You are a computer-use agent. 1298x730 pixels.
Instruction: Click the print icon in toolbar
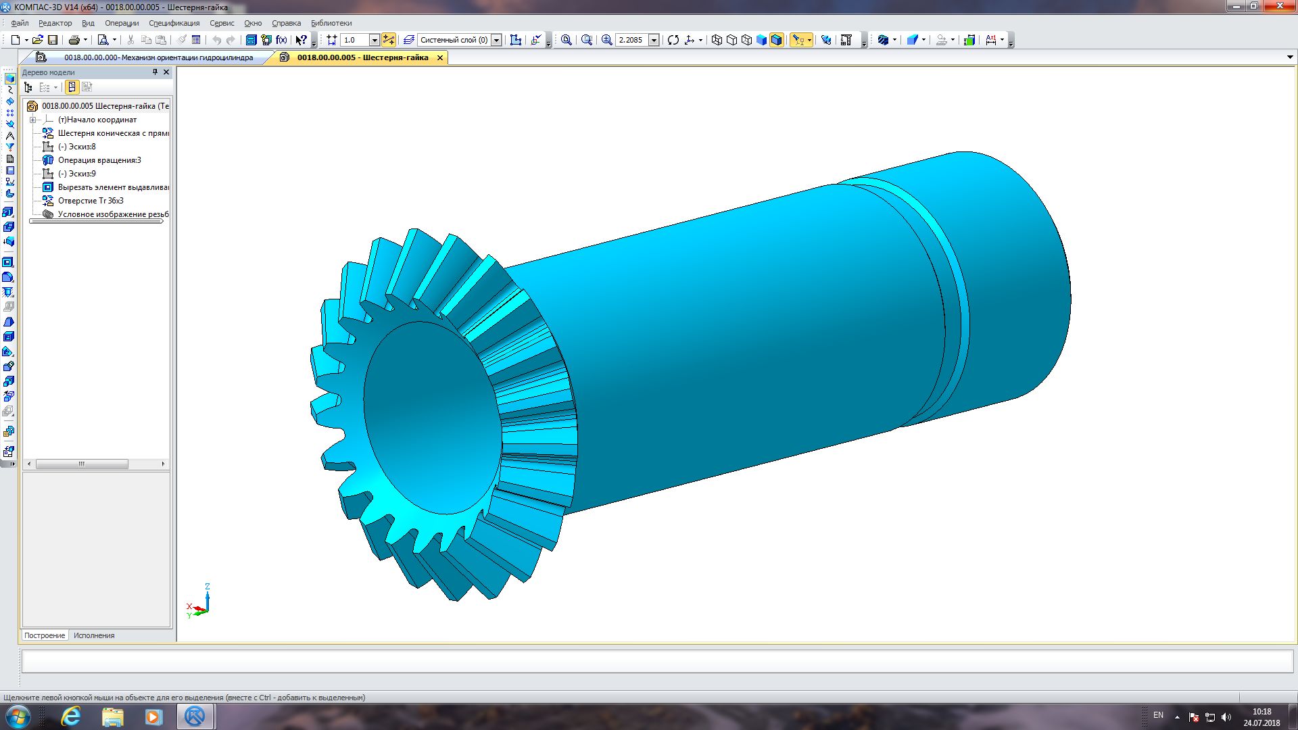click(x=74, y=41)
